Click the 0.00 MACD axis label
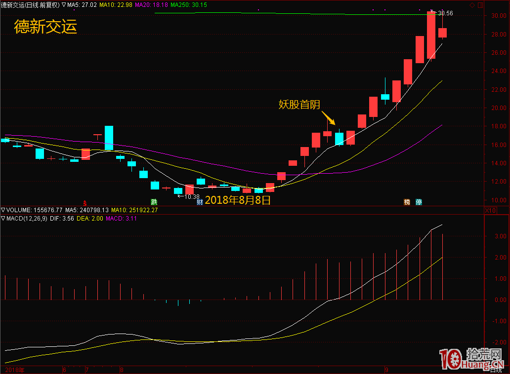The height and width of the screenshot is (374, 510). (x=500, y=299)
